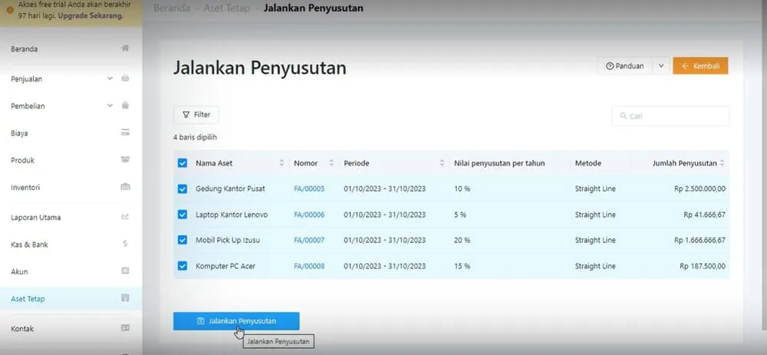Image resolution: width=767 pixels, height=355 pixels.
Task: Click the Metode column header
Action: [x=588, y=163]
